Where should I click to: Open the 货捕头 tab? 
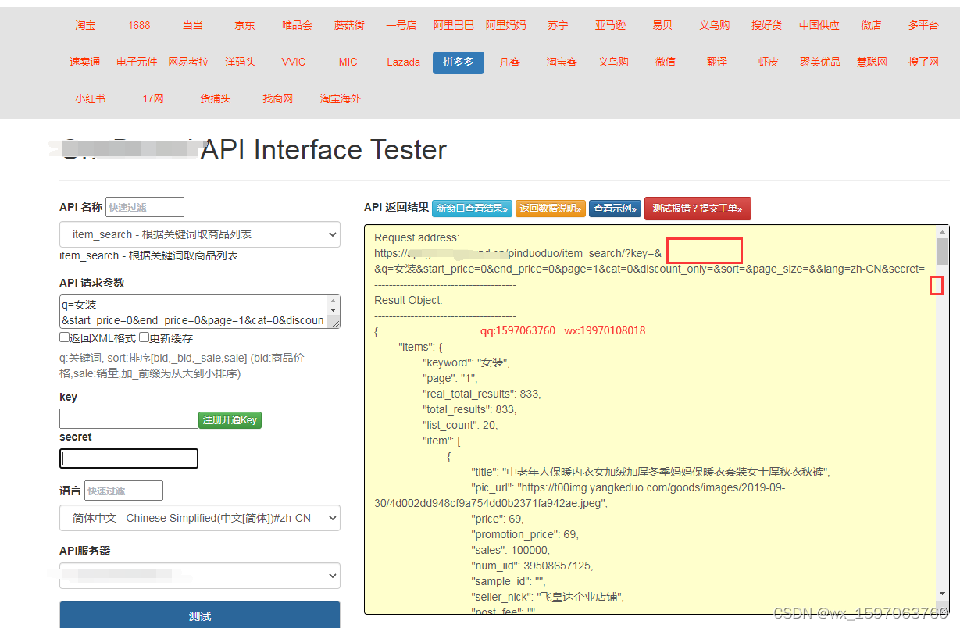[216, 98]
